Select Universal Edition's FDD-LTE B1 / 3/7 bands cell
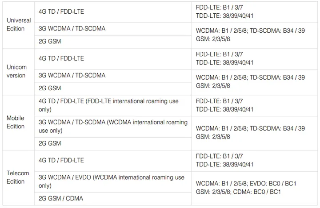Viewport: 320px width, 208px height. (x=224, y=12)
